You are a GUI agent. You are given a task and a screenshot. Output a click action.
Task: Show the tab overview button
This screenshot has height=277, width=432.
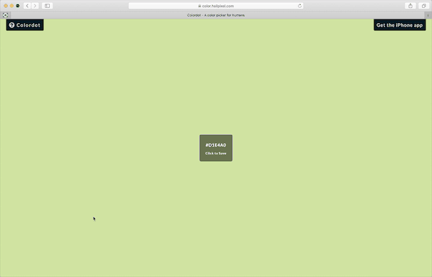pyautogui.click(x=424, y=6)
